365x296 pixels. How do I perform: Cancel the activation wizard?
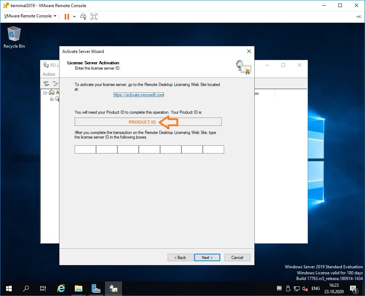click(237, 257)
